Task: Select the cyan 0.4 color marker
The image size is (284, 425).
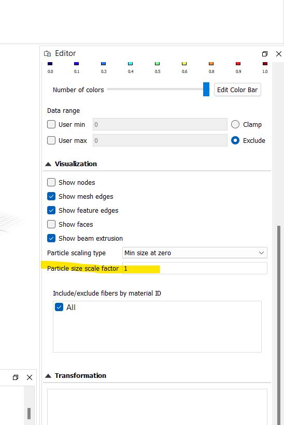Action: (130, 64)
